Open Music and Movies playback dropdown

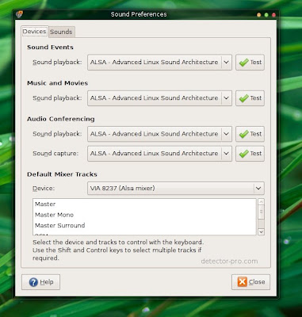159,98
